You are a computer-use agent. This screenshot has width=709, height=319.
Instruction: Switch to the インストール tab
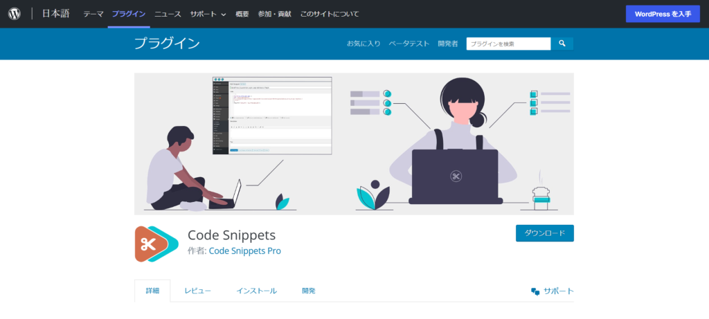click(256, 291)
